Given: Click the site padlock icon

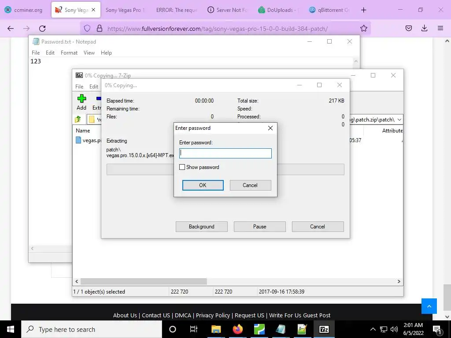Looking at the screenshot, I should click(100, 28).
